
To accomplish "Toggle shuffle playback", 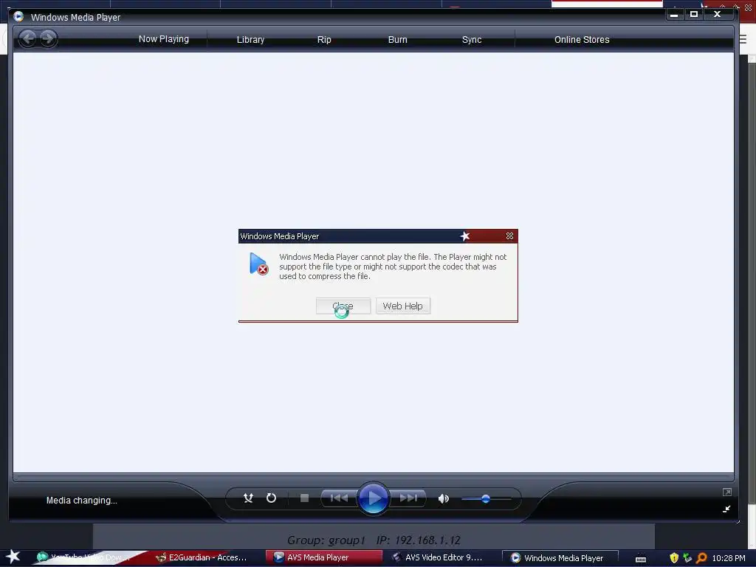I will click(248, 498).
